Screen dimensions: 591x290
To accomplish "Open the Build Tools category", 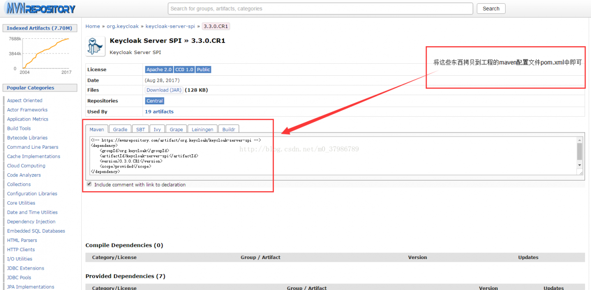I will tap(19, 128).
